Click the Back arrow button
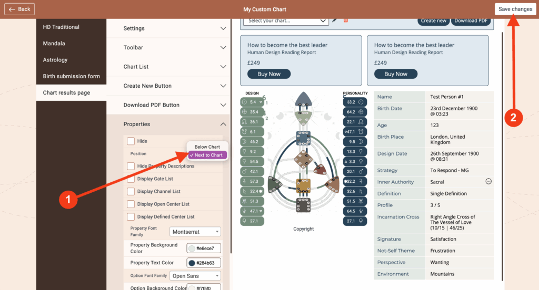Viewport: 539px width, 290px height. (x=19, y=9)
